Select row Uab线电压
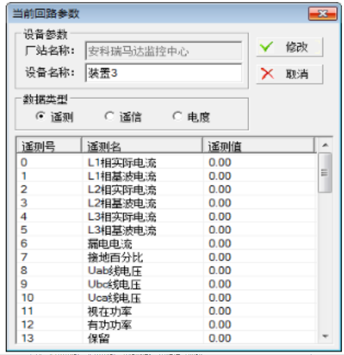The height and width of the screenshot is (355, 344). click(x=166, y=271)
